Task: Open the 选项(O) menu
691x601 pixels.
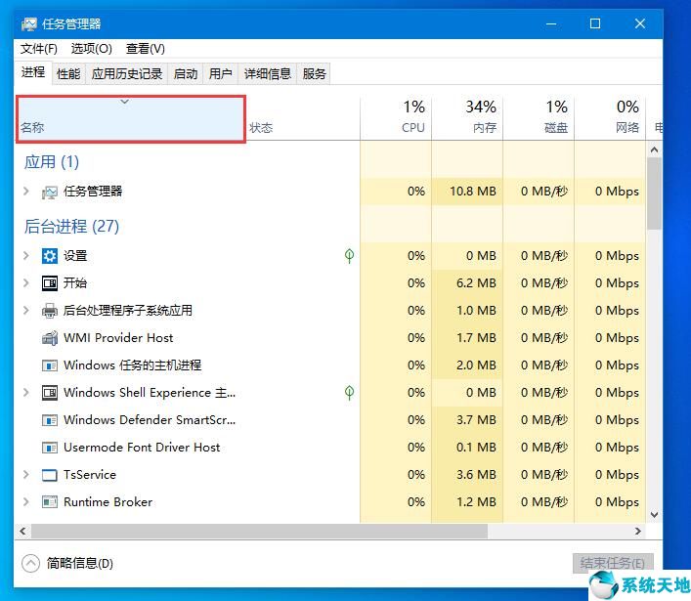Action: tap(92, 49)
